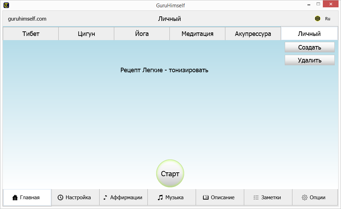This screenshot has width=341, height=209.
Task: Click the double note icon for Музыка
Action: 160,197
